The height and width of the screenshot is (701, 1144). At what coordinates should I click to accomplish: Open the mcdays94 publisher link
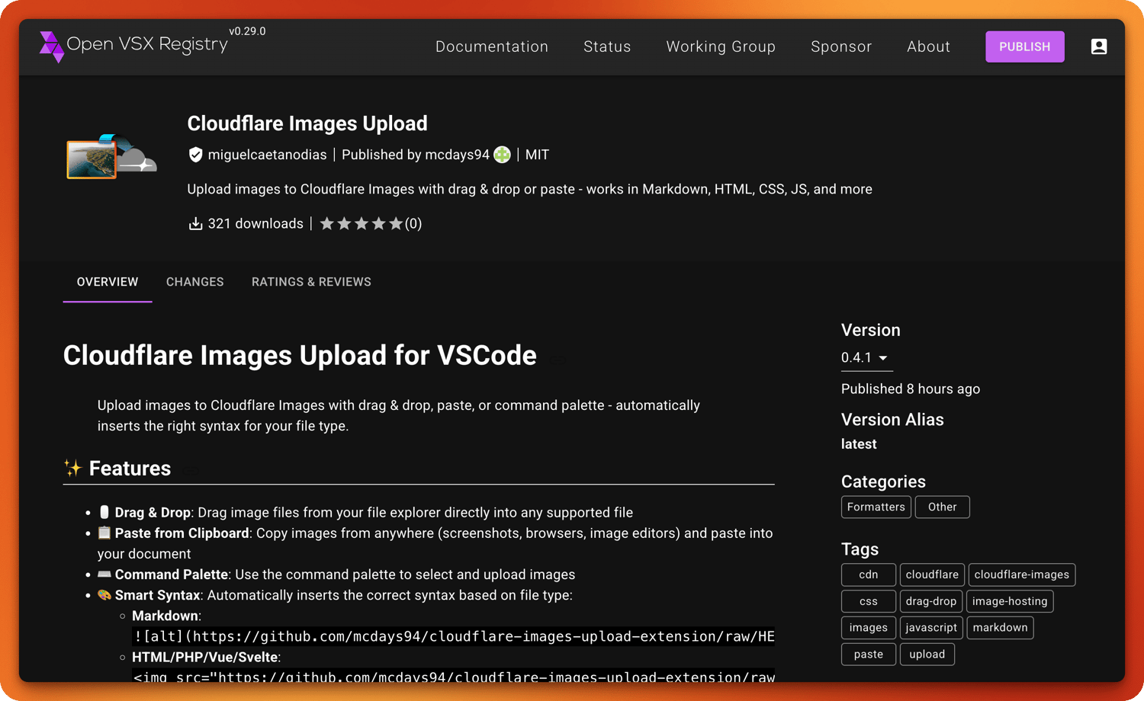pos(457,155)
